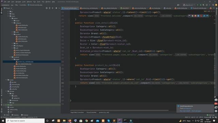Open File Explorer from the taskbar
This screenshot has height=123, width=218.
click(64, 121)
